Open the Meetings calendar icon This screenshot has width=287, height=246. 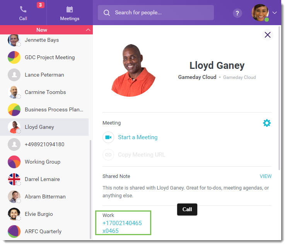point(70,9)
